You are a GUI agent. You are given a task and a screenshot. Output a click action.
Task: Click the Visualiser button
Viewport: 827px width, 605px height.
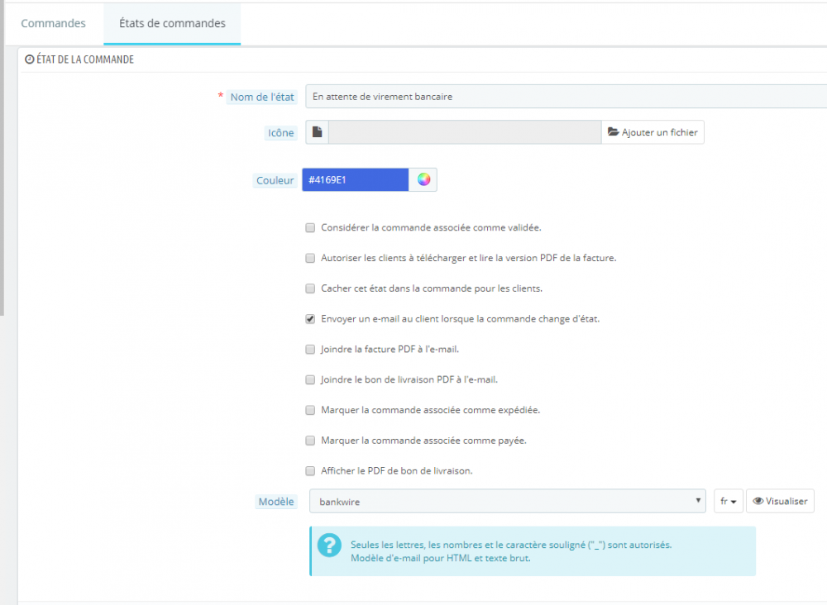click(780, 500)
